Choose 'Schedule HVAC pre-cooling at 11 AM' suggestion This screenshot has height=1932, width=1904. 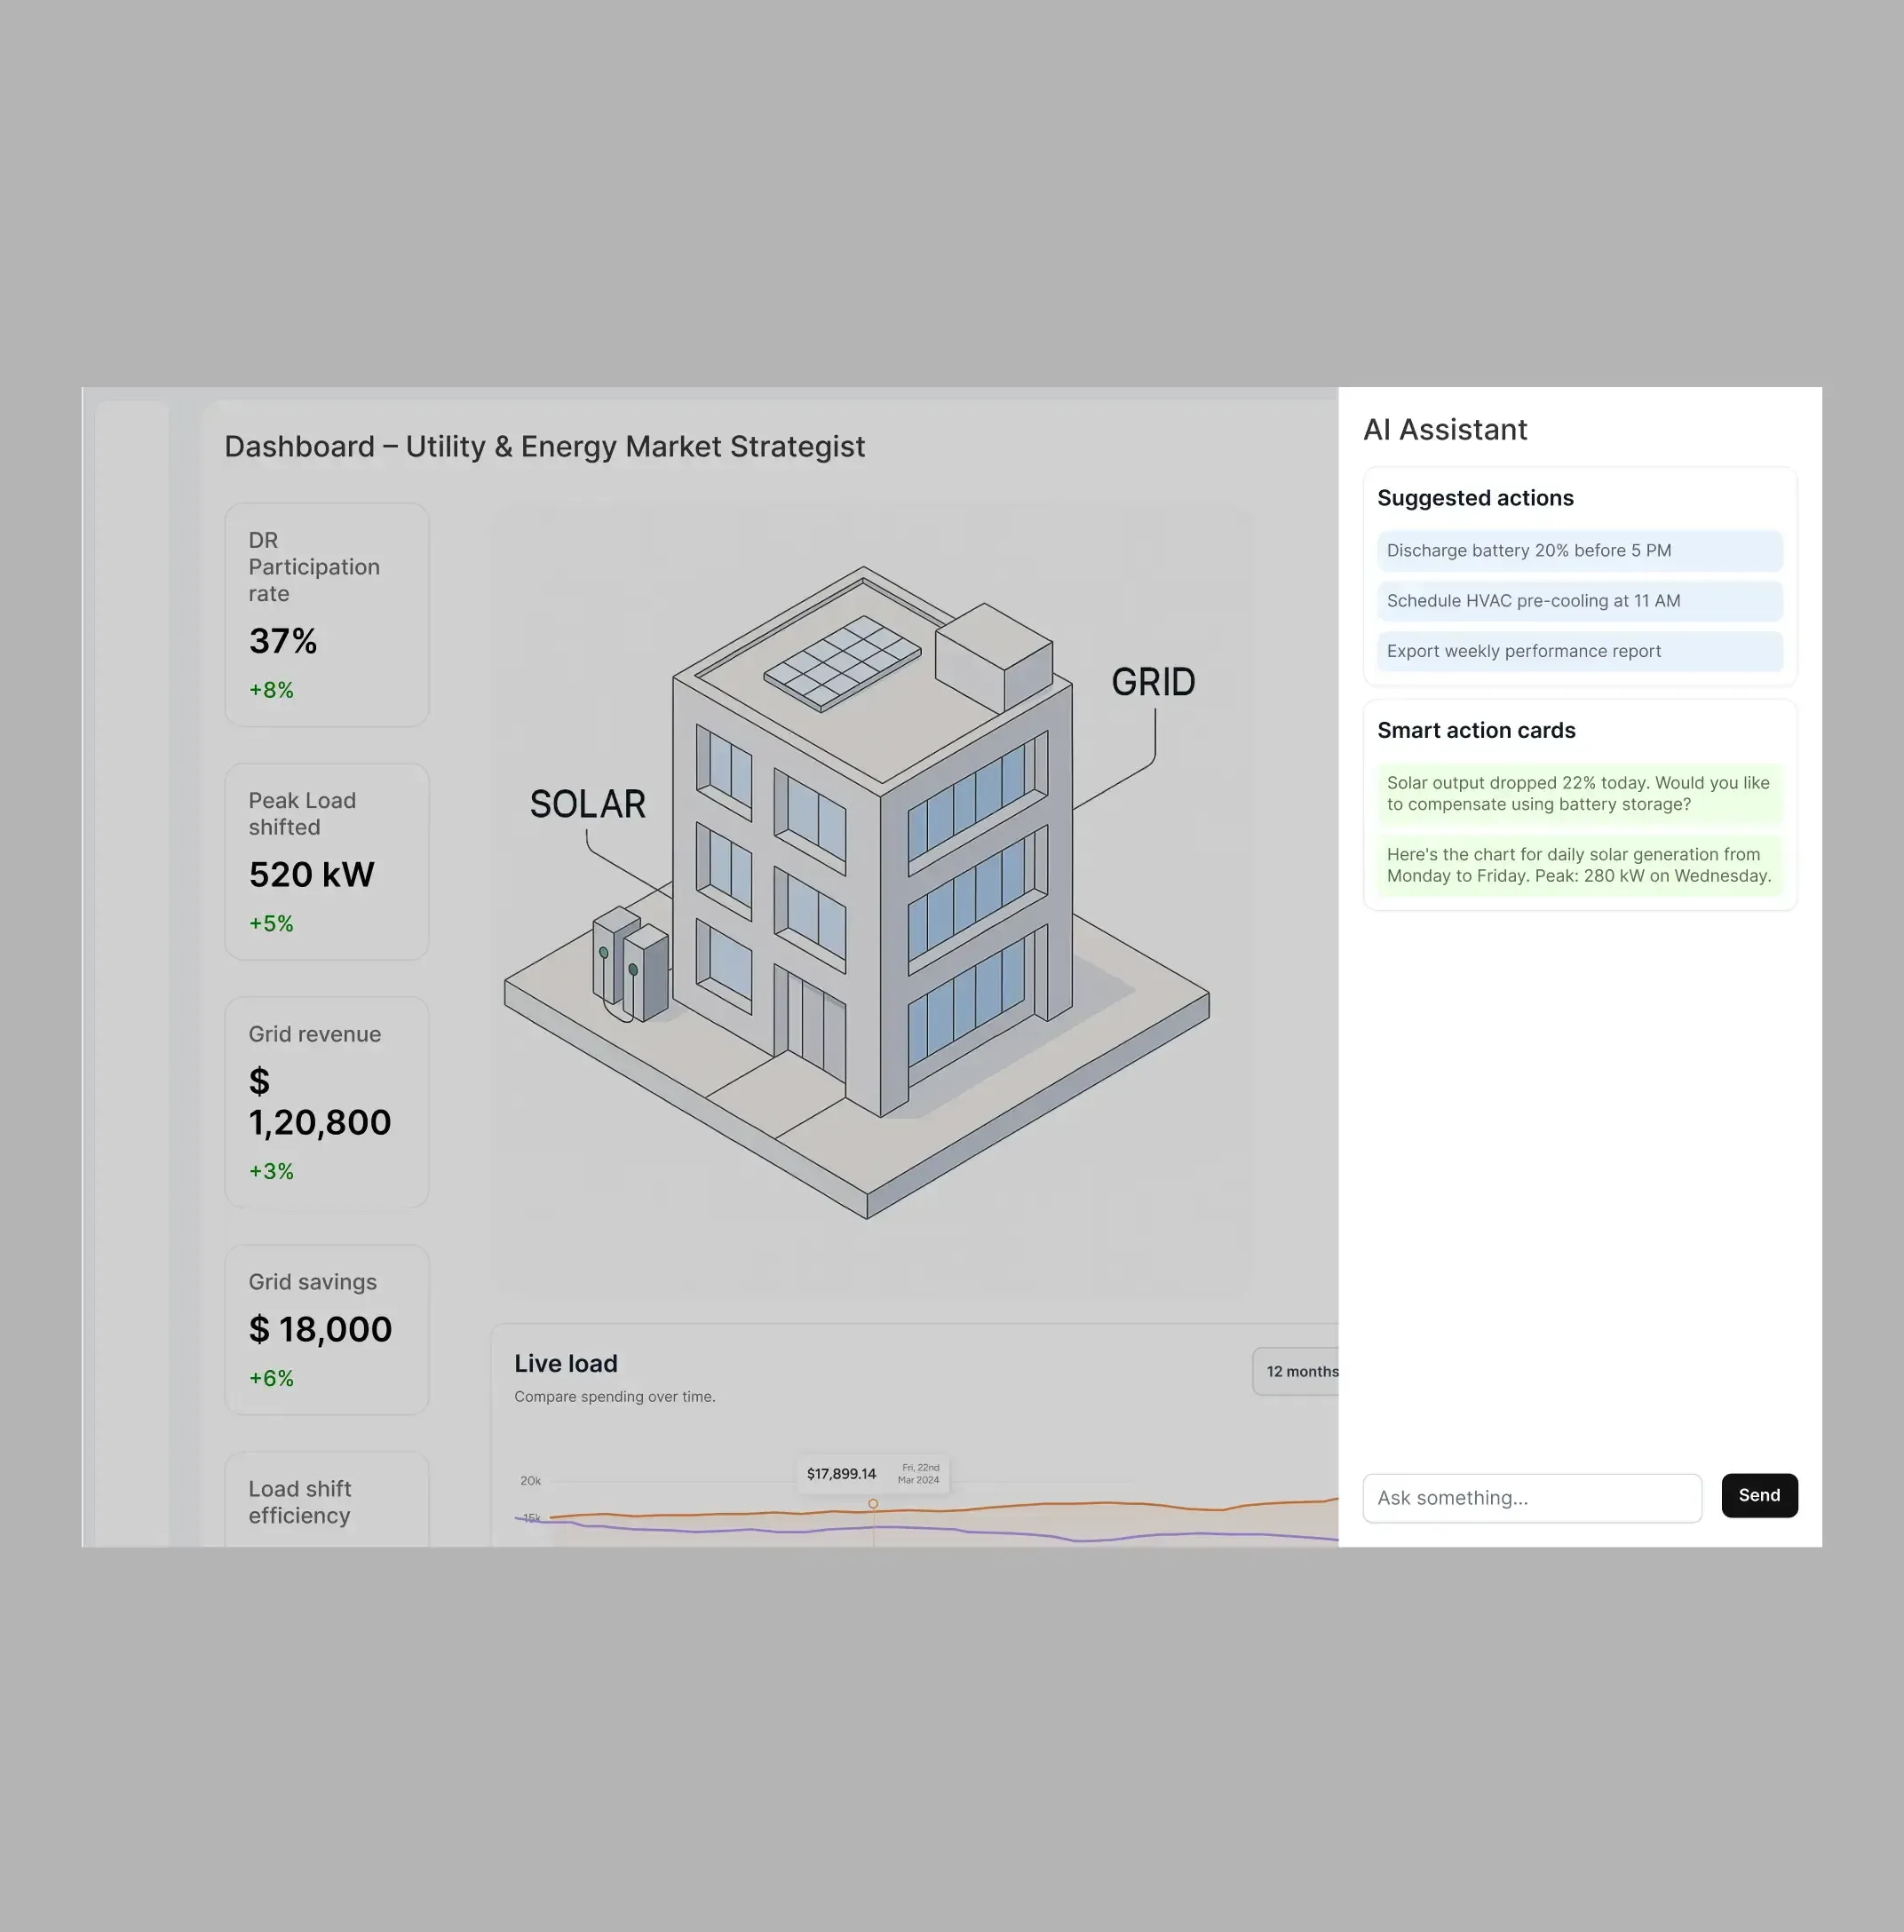[x=1579, y=601]
